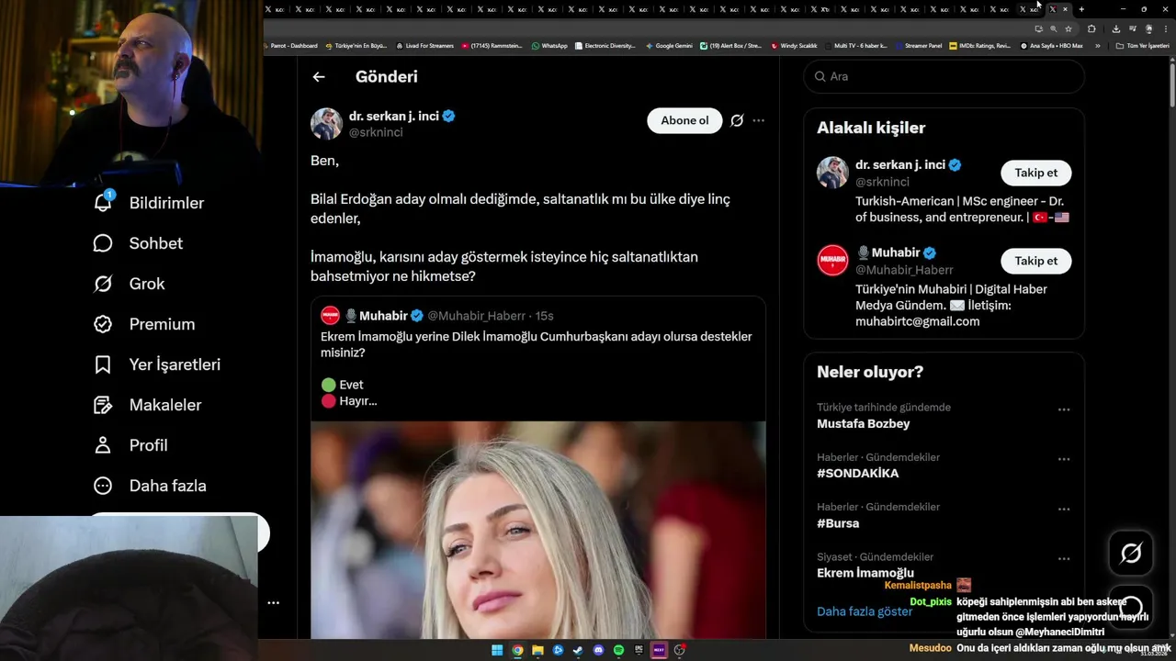The width and height of the screenshot is (1176, 661).
Task: Open Chrome from taskbar
Action: [517, 650]
